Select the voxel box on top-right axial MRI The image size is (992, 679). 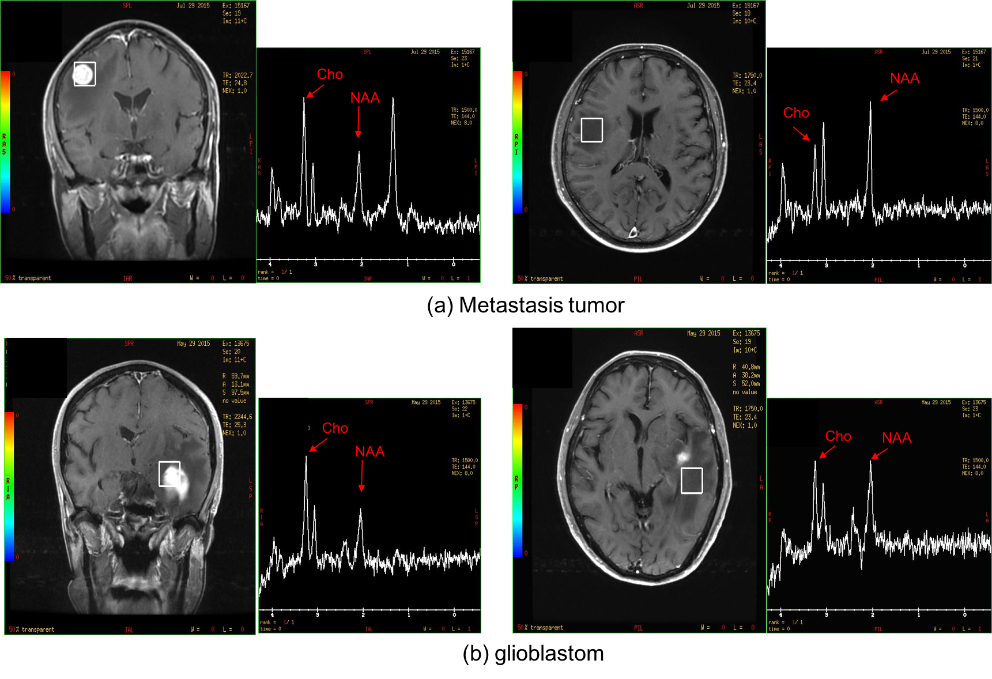point(591,130)
